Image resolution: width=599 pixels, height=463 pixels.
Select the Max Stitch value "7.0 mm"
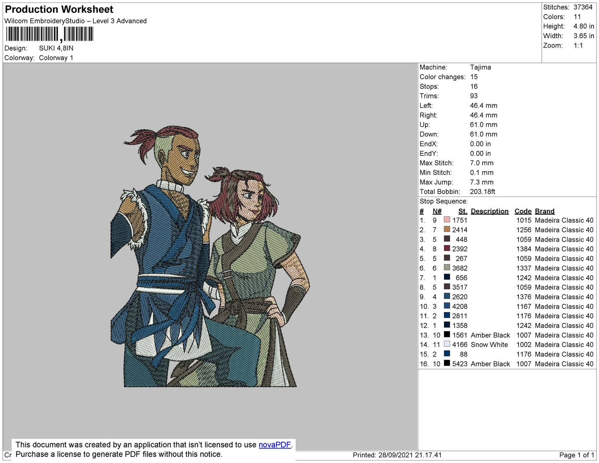pyautogui.click(x=482, y=163)
